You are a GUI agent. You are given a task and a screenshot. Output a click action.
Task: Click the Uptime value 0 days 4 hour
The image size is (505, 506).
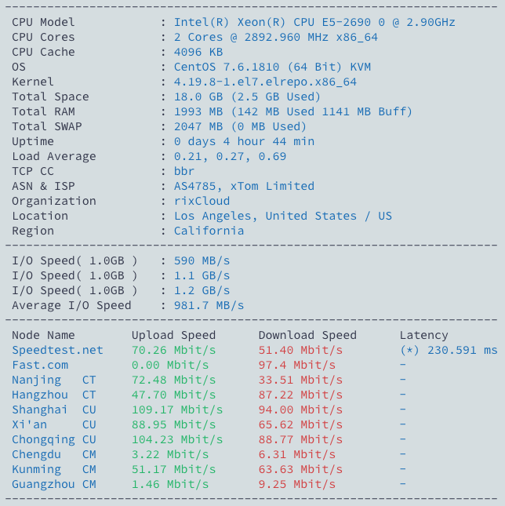tap(244, 141)
